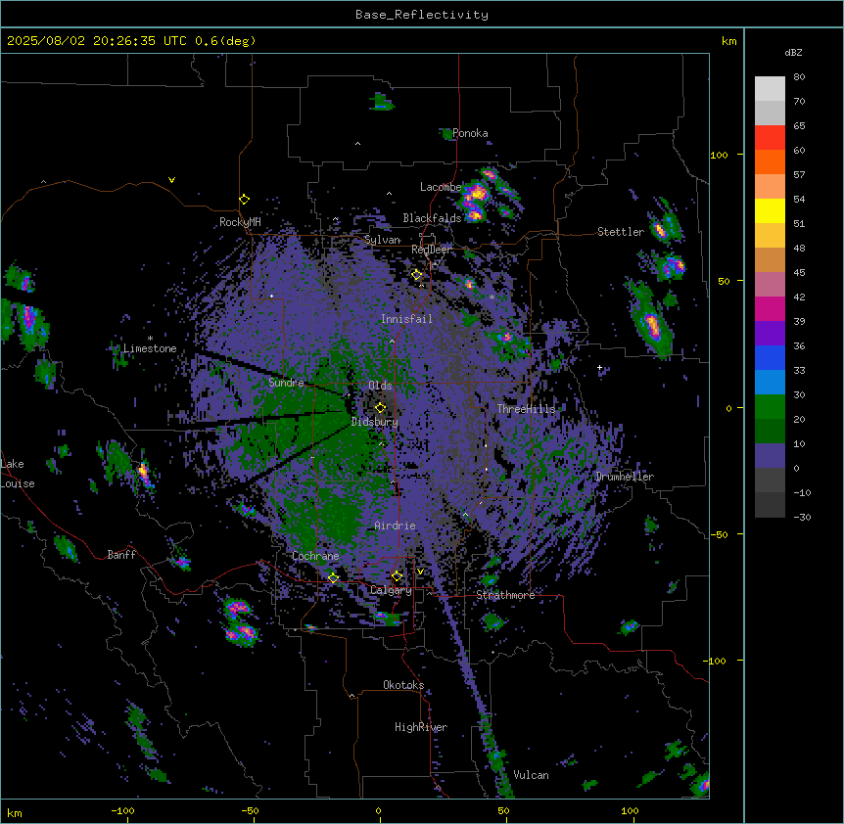The image size is (844, 824).
Task: Click the red swatch in dBZ legend
Action: (770, 137)
